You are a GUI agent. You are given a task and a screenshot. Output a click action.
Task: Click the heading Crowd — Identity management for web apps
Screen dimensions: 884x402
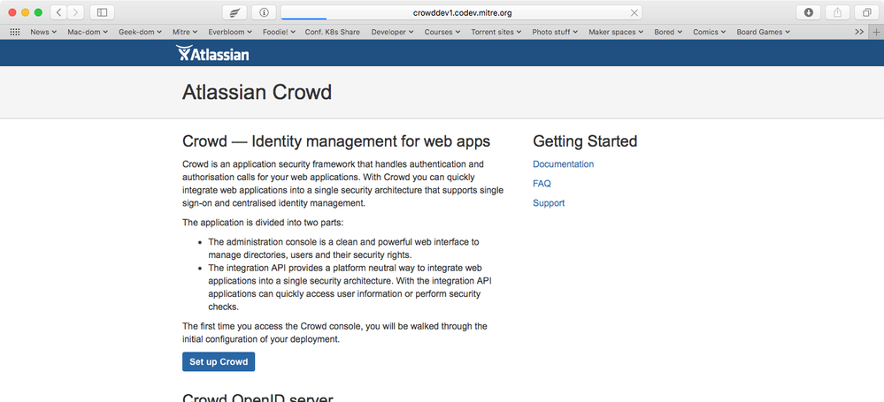336,141
